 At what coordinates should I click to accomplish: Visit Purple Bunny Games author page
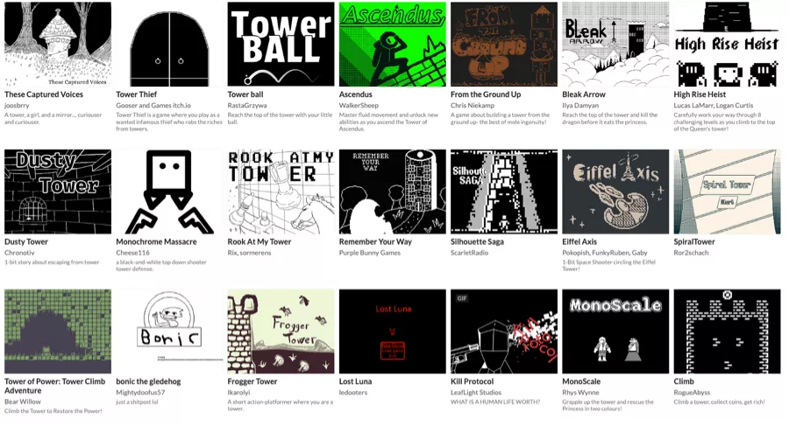click(x=370, y=253)
